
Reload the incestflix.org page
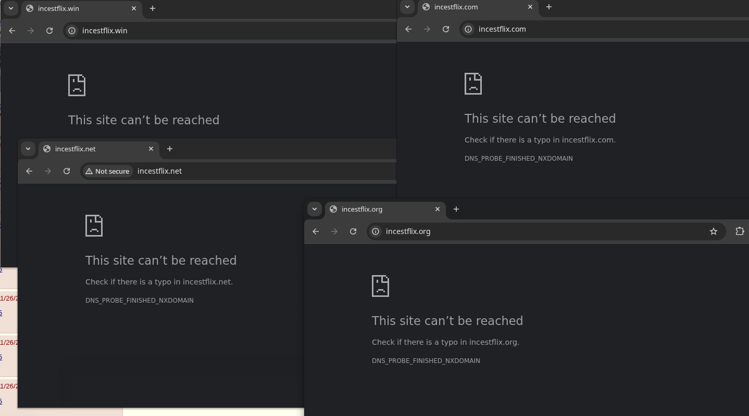353,231
